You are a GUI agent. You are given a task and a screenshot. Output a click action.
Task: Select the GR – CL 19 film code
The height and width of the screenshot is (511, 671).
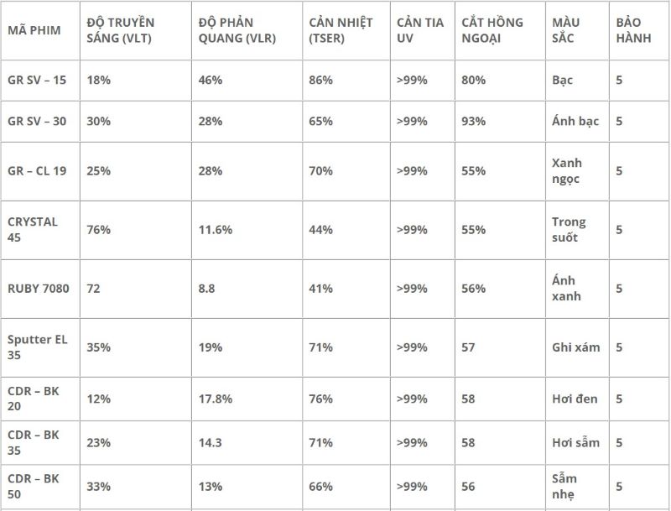point(37,170)
